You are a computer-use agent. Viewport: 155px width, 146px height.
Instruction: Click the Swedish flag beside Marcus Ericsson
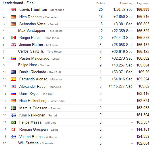coord(13,108)
